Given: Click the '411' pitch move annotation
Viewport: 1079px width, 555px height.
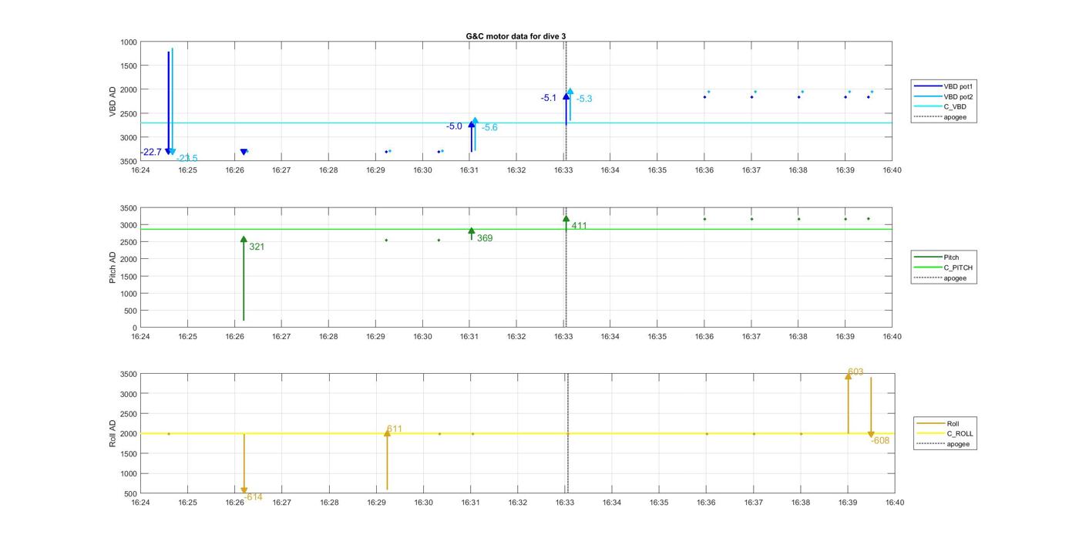Looking at the screenshot, I should 579,226.
